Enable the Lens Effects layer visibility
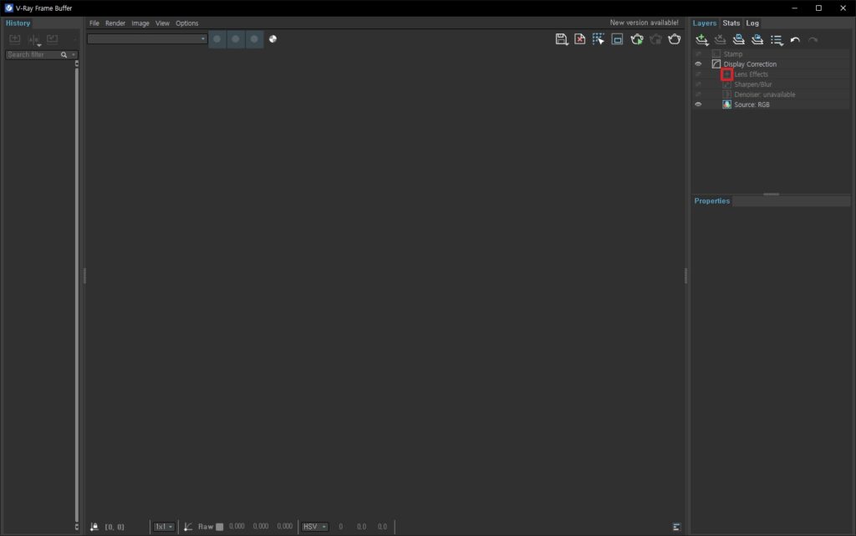 click(x=698, y=74)
